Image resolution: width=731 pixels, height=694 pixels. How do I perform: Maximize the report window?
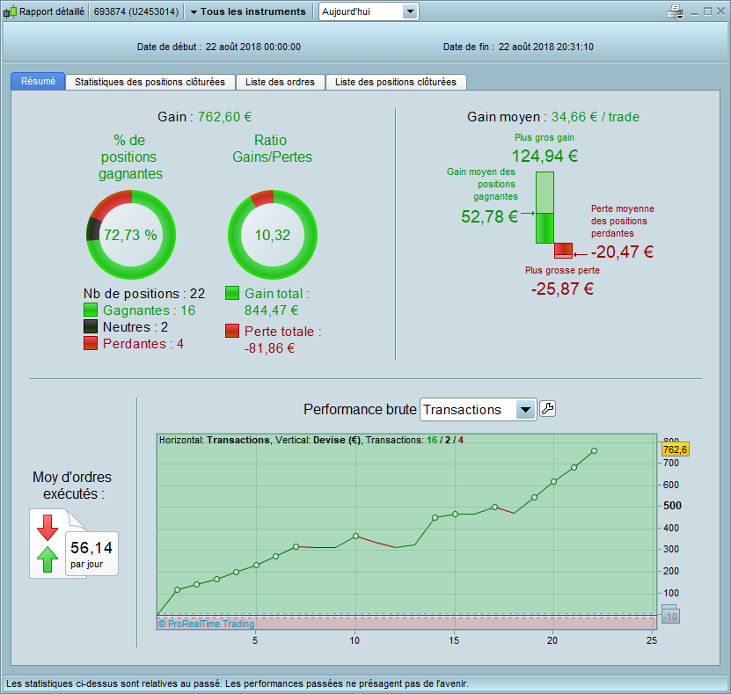pyautogui.click(x=708, y=11)
